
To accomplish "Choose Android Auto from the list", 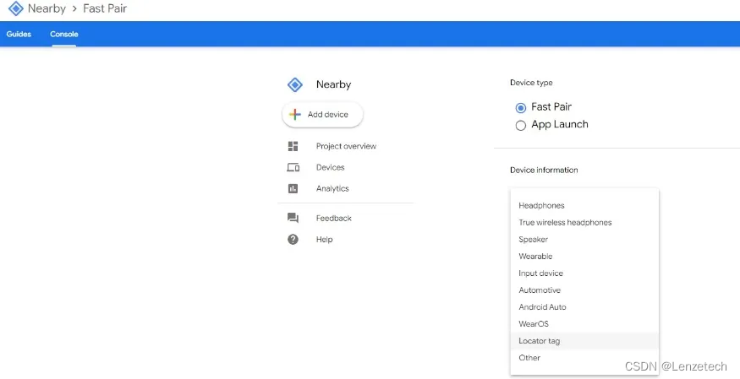I will click(584, 307).
